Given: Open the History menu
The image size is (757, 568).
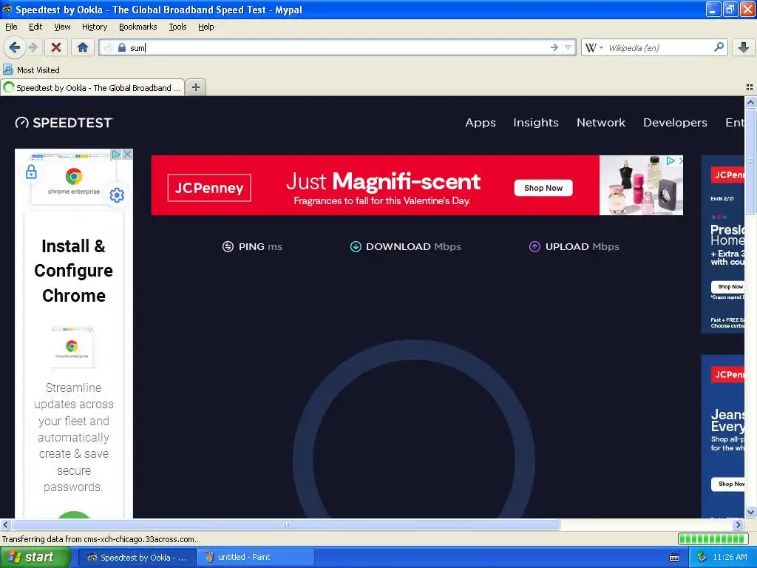Looking at the screenshot, I should coord(95,27).
